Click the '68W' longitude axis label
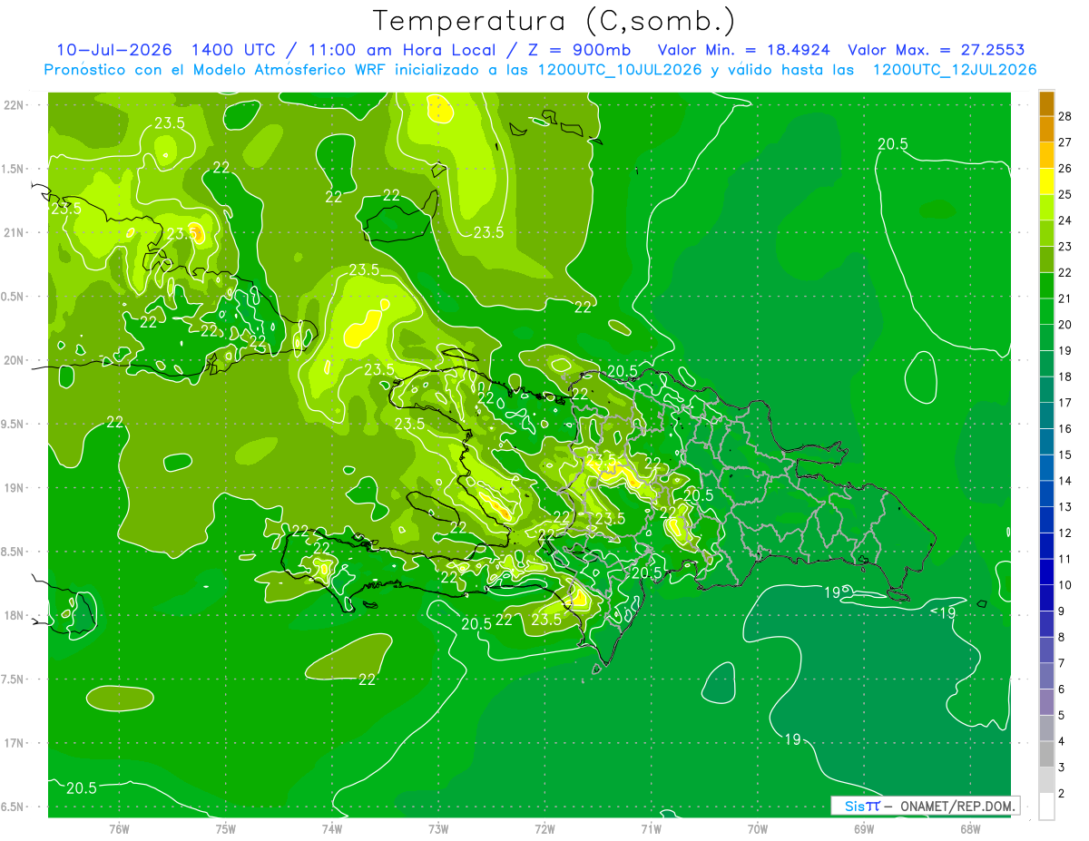1089x841 pixels. 969,828
